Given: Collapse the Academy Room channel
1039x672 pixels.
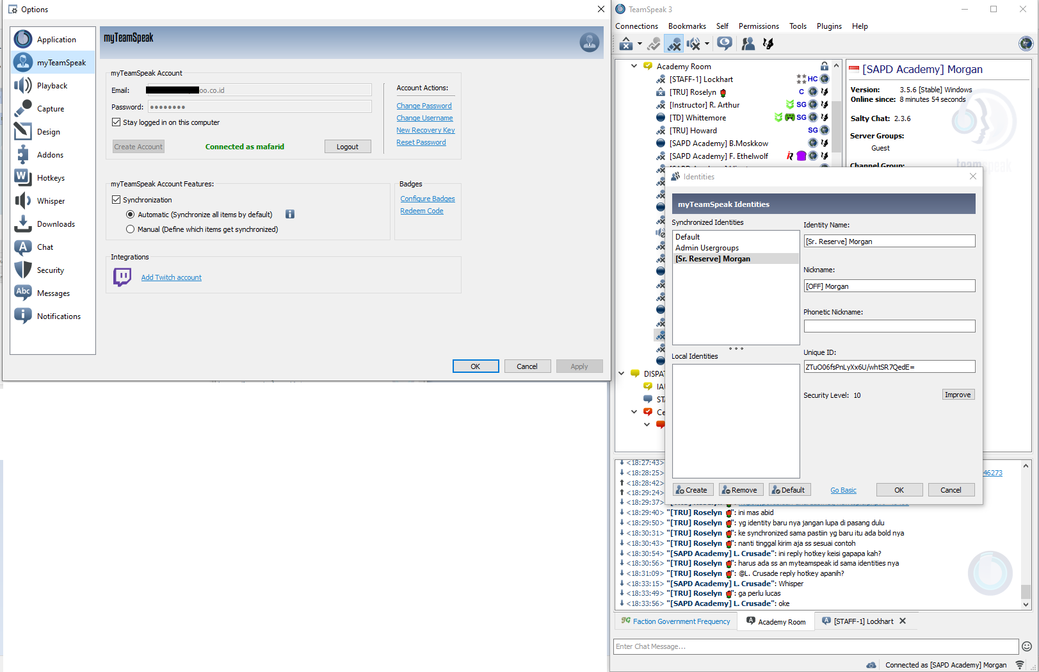Looking at the screenshot, I should tap(634, 66).
